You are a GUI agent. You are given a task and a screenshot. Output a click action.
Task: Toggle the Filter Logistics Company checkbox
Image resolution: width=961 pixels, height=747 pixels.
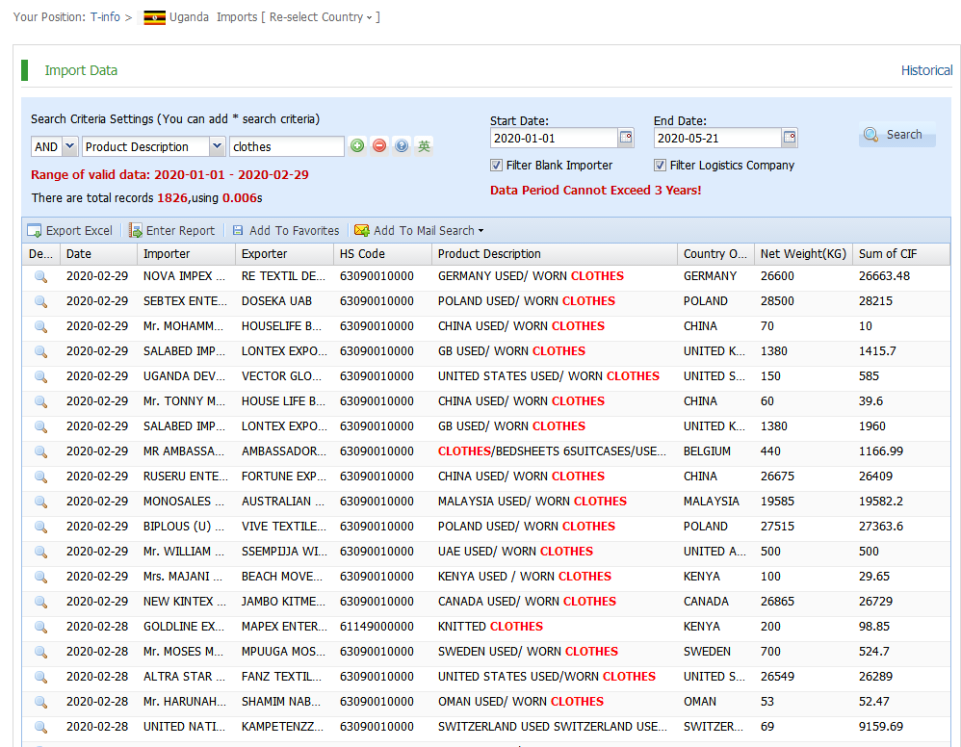(x=661, y=166)
